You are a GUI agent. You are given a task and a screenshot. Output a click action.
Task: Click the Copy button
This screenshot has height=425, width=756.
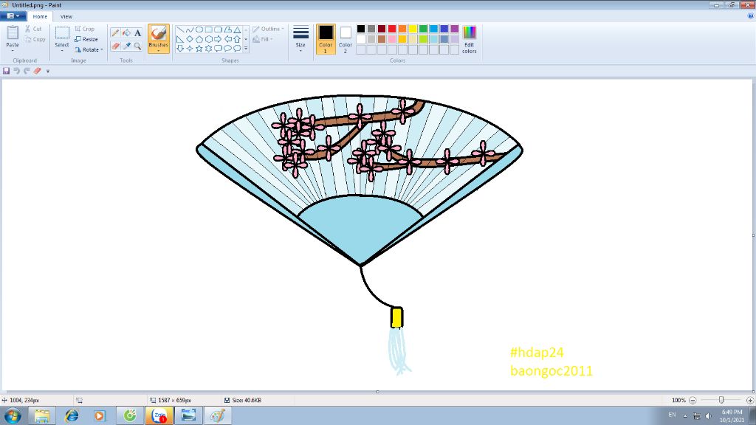pos(35,40)
